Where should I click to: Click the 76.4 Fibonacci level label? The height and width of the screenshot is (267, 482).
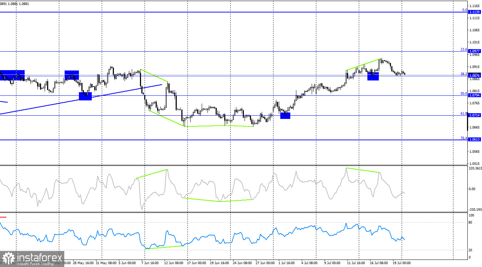click(x=464, y=138)
